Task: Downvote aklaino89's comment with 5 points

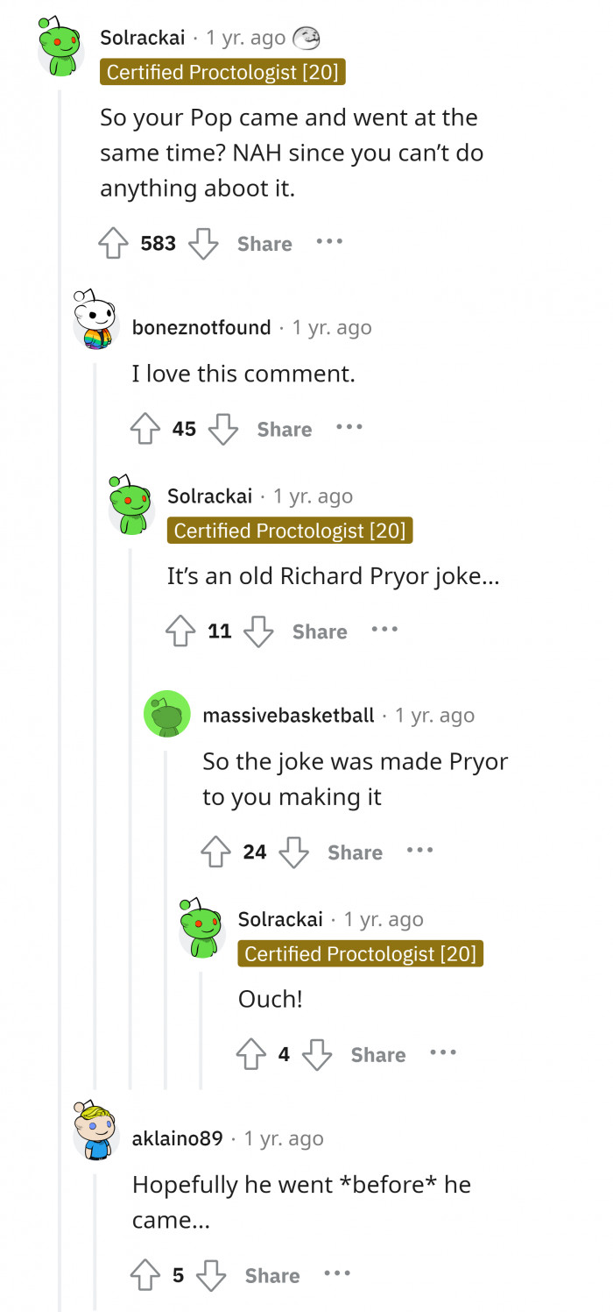Action: [211, 1275]
